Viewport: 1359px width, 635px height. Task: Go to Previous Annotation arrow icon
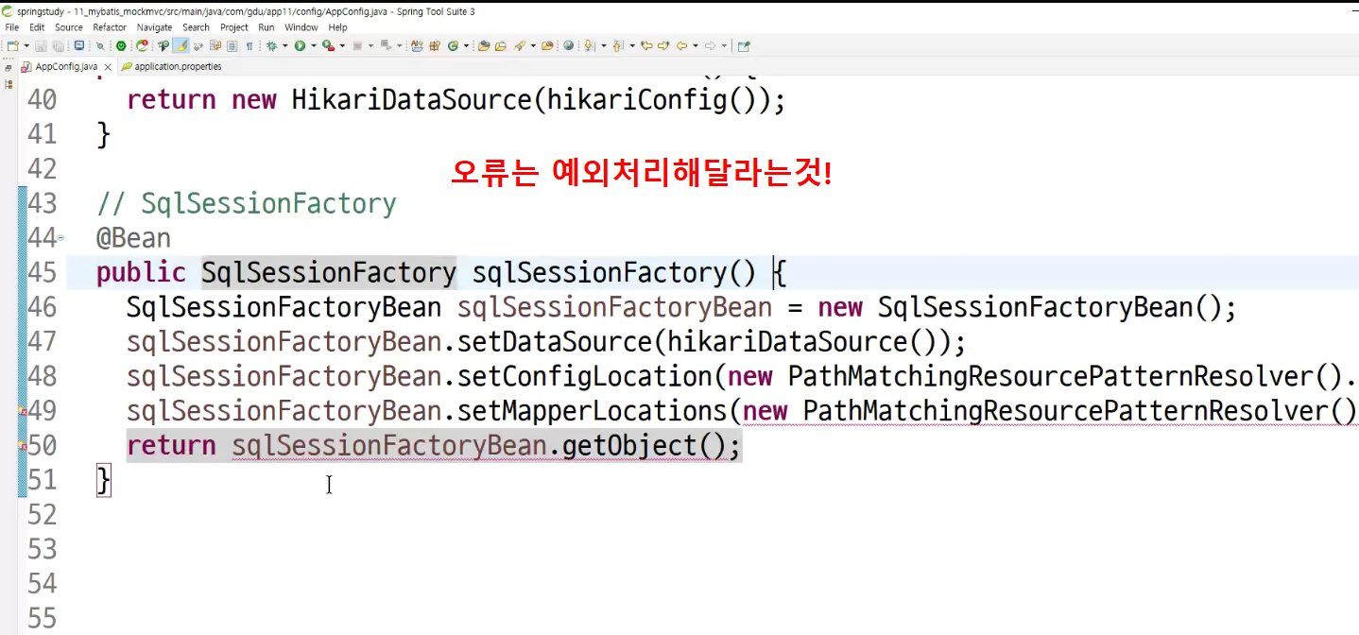pyautogui.click(x=617, y=45)
